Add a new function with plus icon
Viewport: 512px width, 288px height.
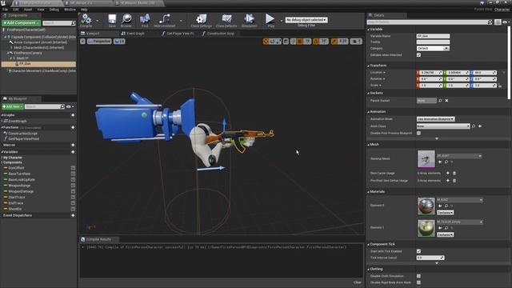(x=73, y=127)
